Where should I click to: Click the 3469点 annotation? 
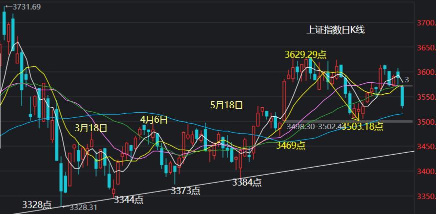290,145
